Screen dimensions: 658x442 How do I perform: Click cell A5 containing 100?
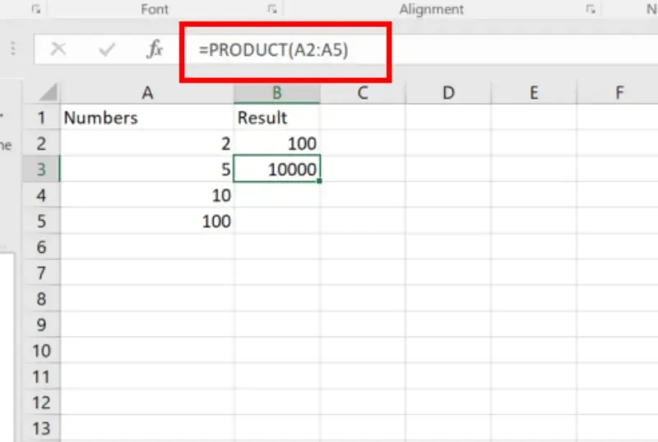[x=147, y=221]
